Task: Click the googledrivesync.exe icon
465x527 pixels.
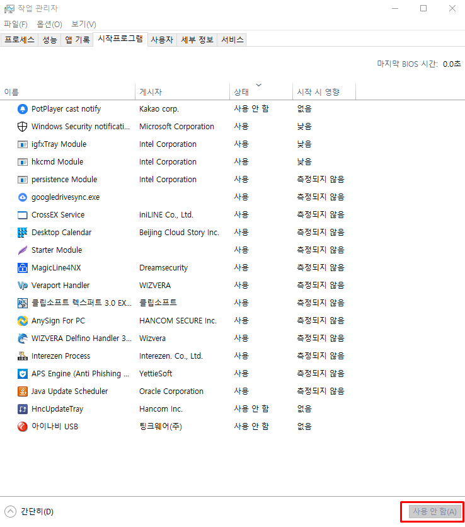Action: [x=23, y=197]
